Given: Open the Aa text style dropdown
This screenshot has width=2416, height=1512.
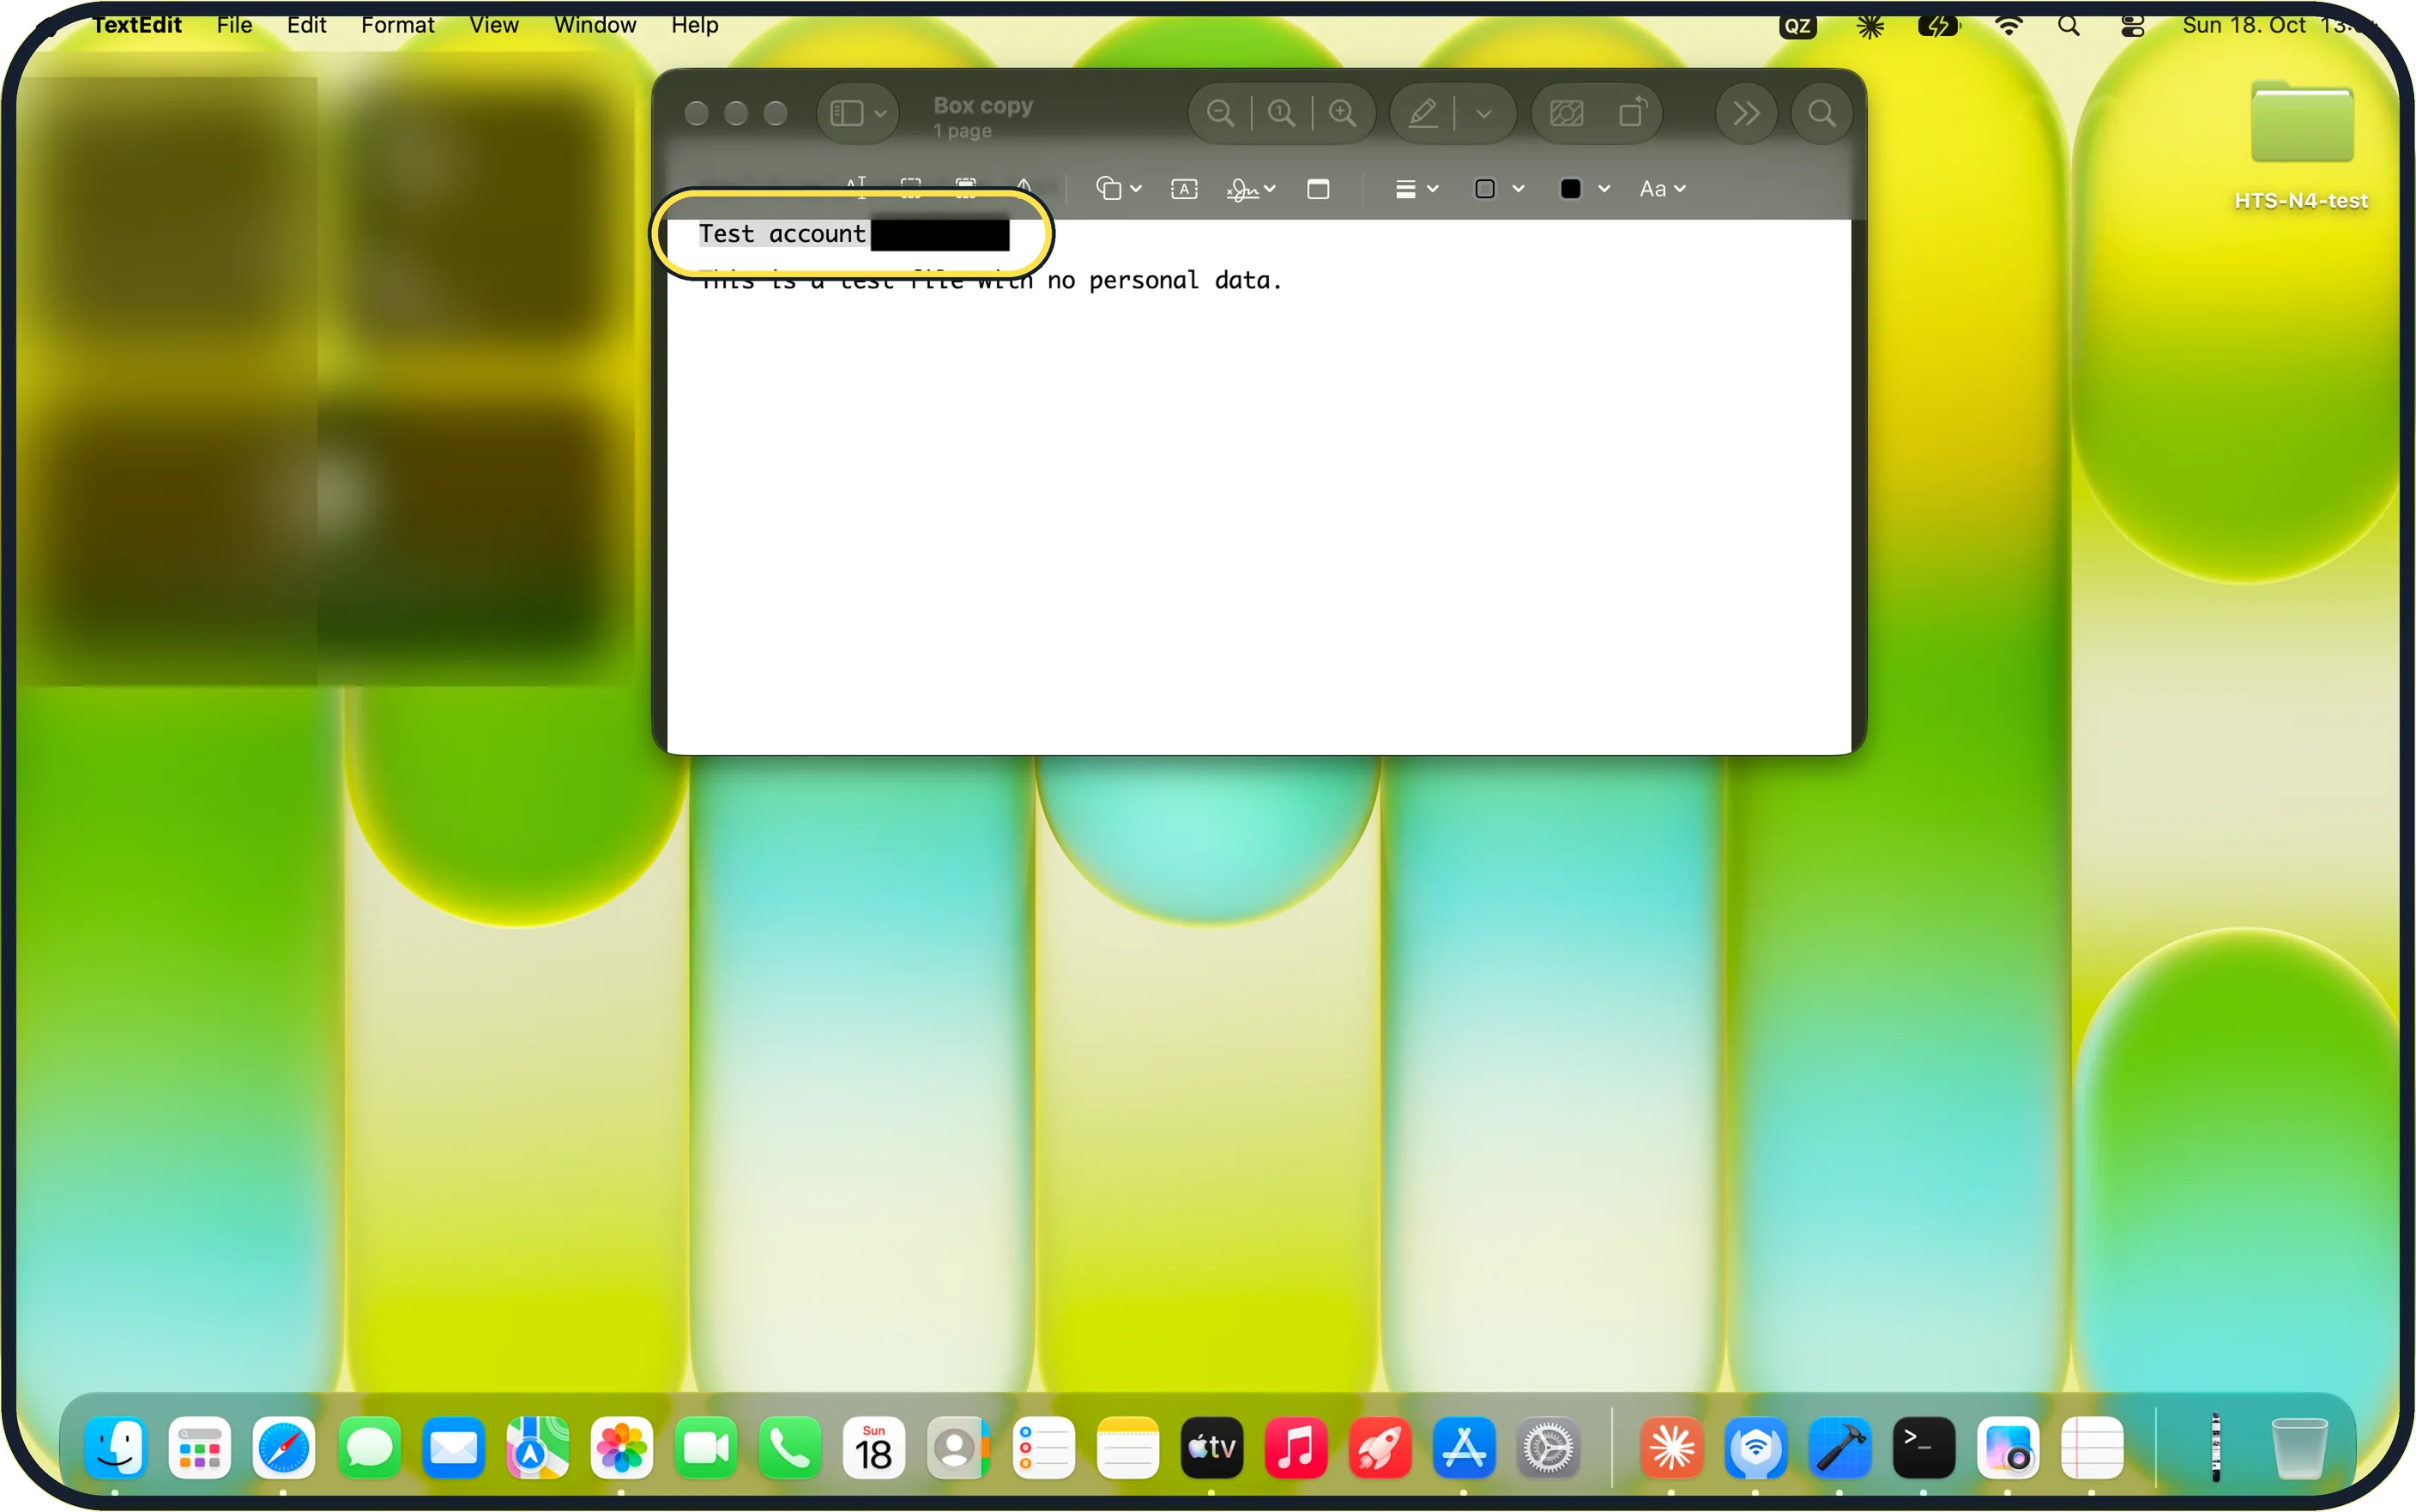Looking at the screenshot, I should pos(1663,189).
